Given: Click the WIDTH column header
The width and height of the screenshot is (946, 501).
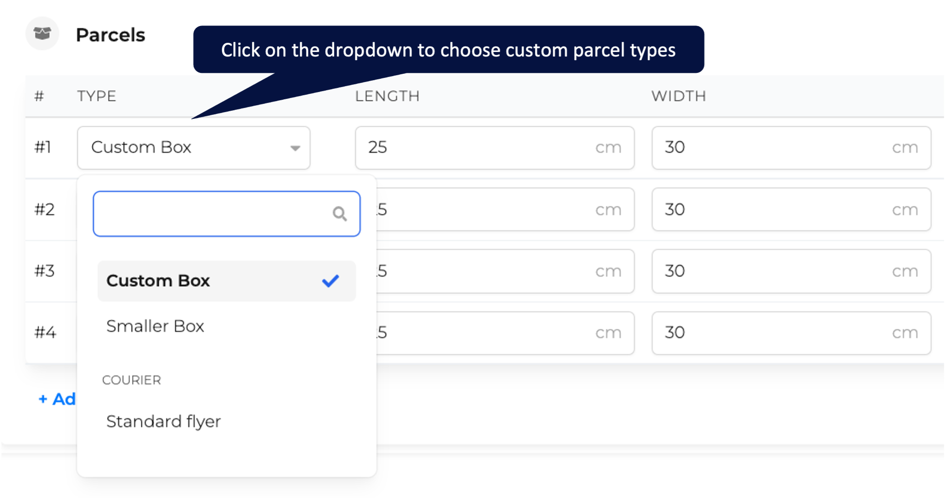Looking at the screenshot, I should pyautogui.click(x=679, y=96).
